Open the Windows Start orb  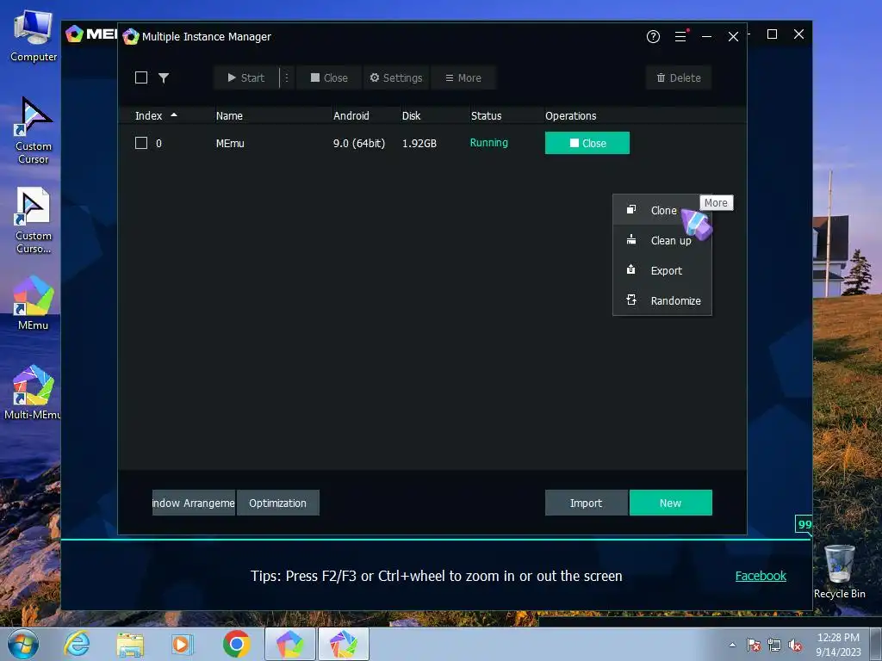(x=23, y=644)
